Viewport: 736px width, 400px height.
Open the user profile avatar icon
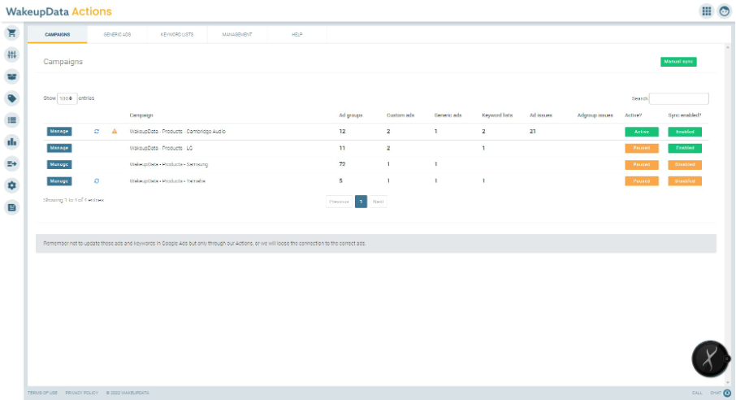[725, 11]
